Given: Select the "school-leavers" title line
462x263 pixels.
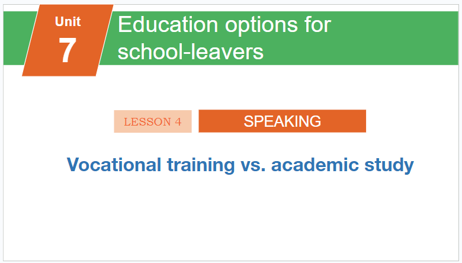Looking at the screenshot, I should [190, 52].
